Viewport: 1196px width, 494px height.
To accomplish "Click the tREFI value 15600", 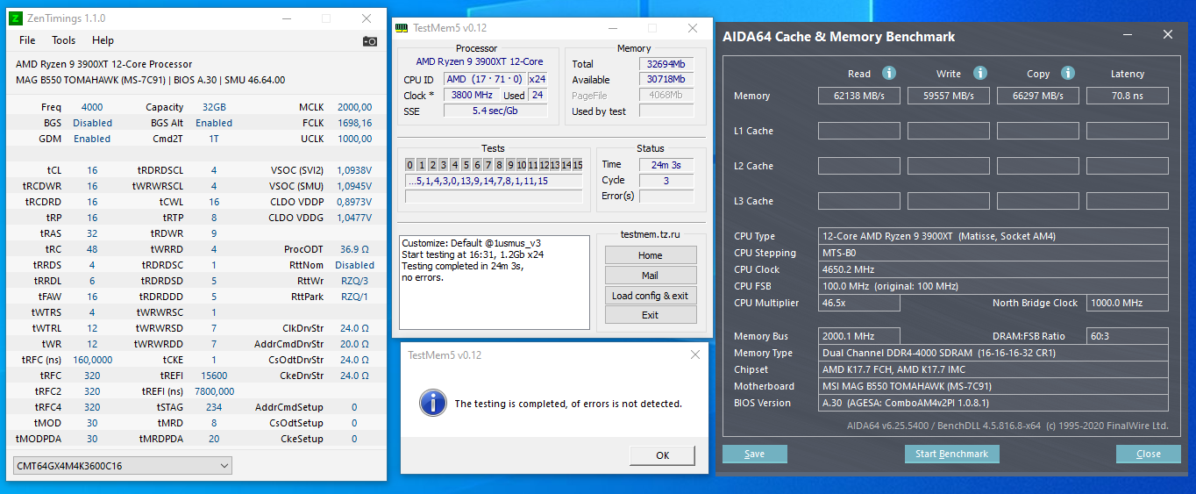I will pyautogui.click(x=214, y=376).
